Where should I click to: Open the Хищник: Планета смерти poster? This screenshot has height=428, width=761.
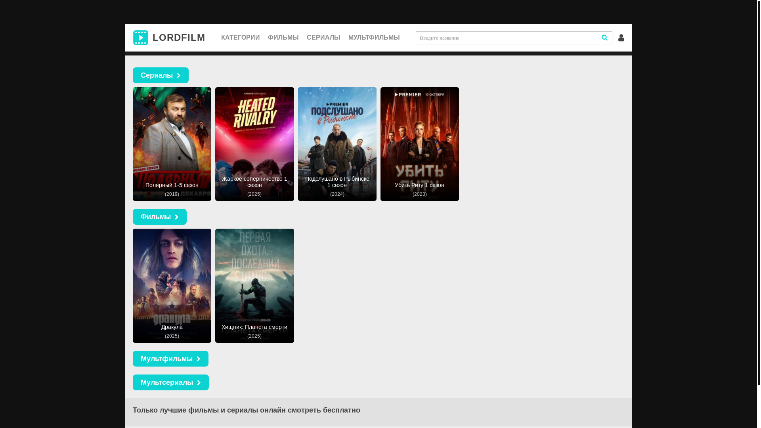254,286
